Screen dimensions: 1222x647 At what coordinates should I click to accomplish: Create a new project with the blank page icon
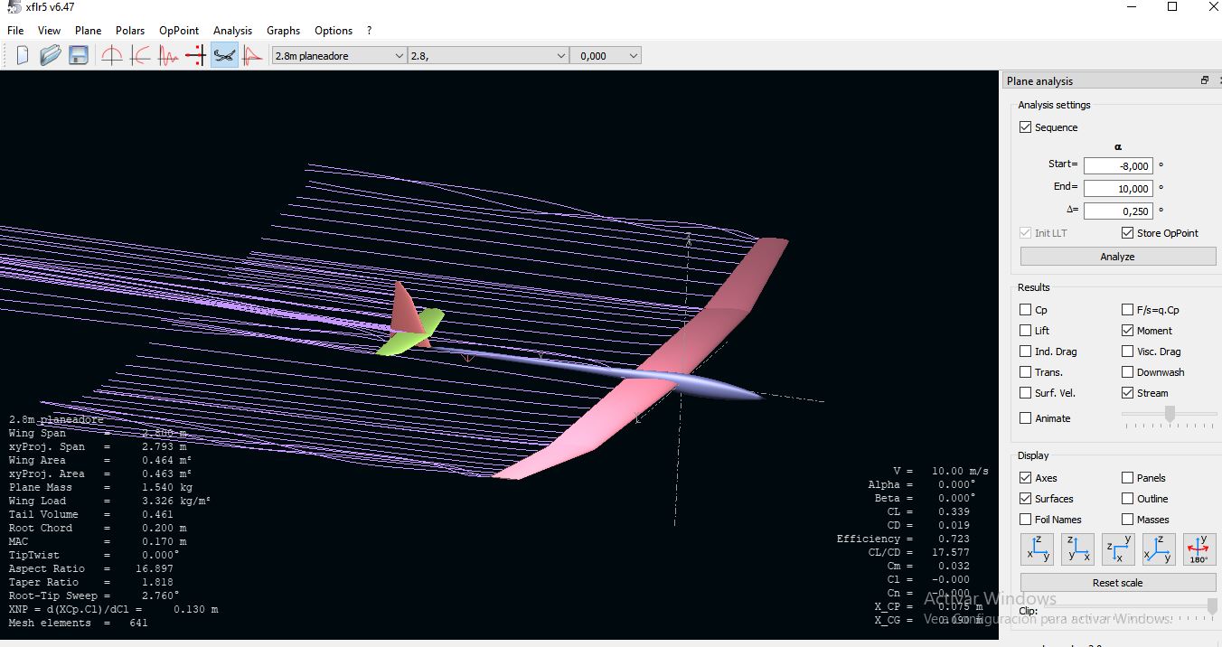coord(23,56)
